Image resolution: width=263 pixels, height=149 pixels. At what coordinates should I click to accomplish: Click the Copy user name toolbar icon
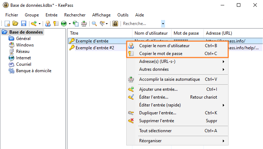(48, 24)
